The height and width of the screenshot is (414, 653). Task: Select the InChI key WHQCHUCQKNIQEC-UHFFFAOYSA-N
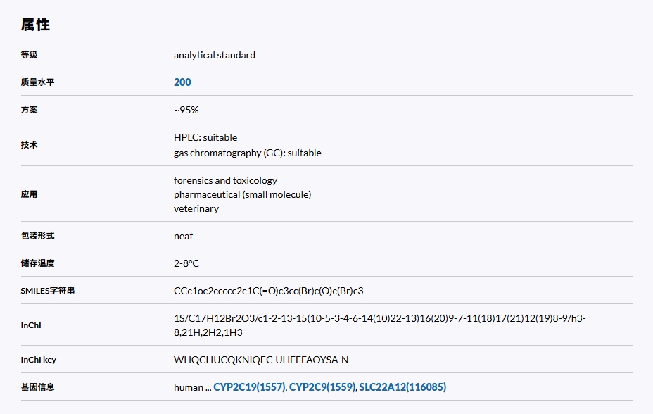(261, 360)
